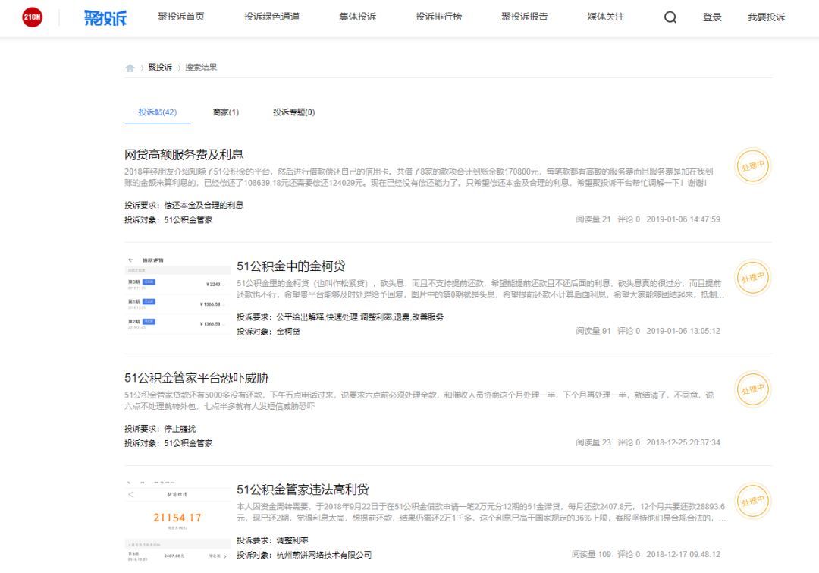Open complaint 51公积金管家违法高利贷

click(303, 490)
